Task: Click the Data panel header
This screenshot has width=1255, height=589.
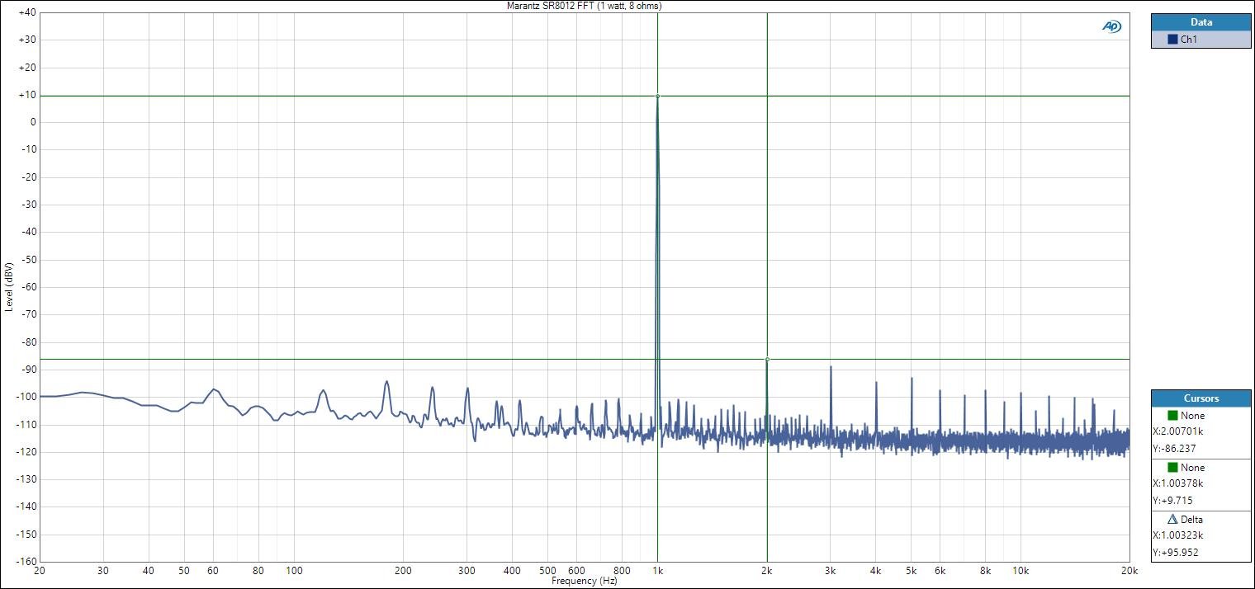Action: click(1201, 22)
